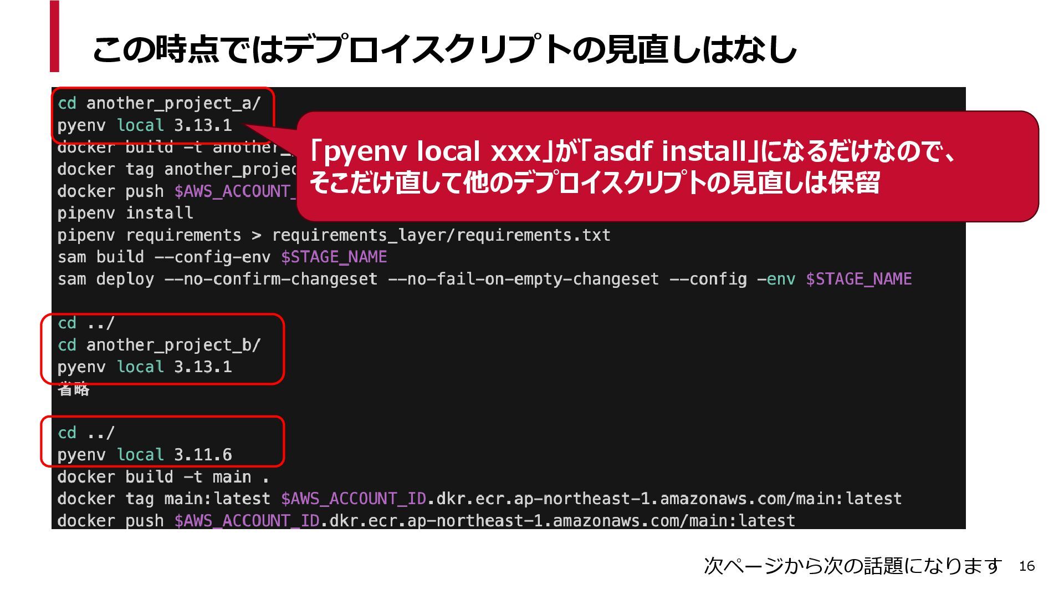The height and width of the screenshot is (599, 1064).
Task: Click the partially hidden 'docker push $AWS_ACCOUNT_' line
Action: pos(177,191)
